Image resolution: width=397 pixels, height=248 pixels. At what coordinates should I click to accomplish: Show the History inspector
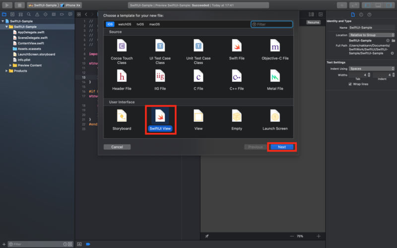tap(361, 15)
